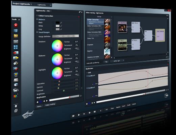Collapse the Tonal Ranges section
176x135 pixels.
pyautogui.click(x=37, y=32)
